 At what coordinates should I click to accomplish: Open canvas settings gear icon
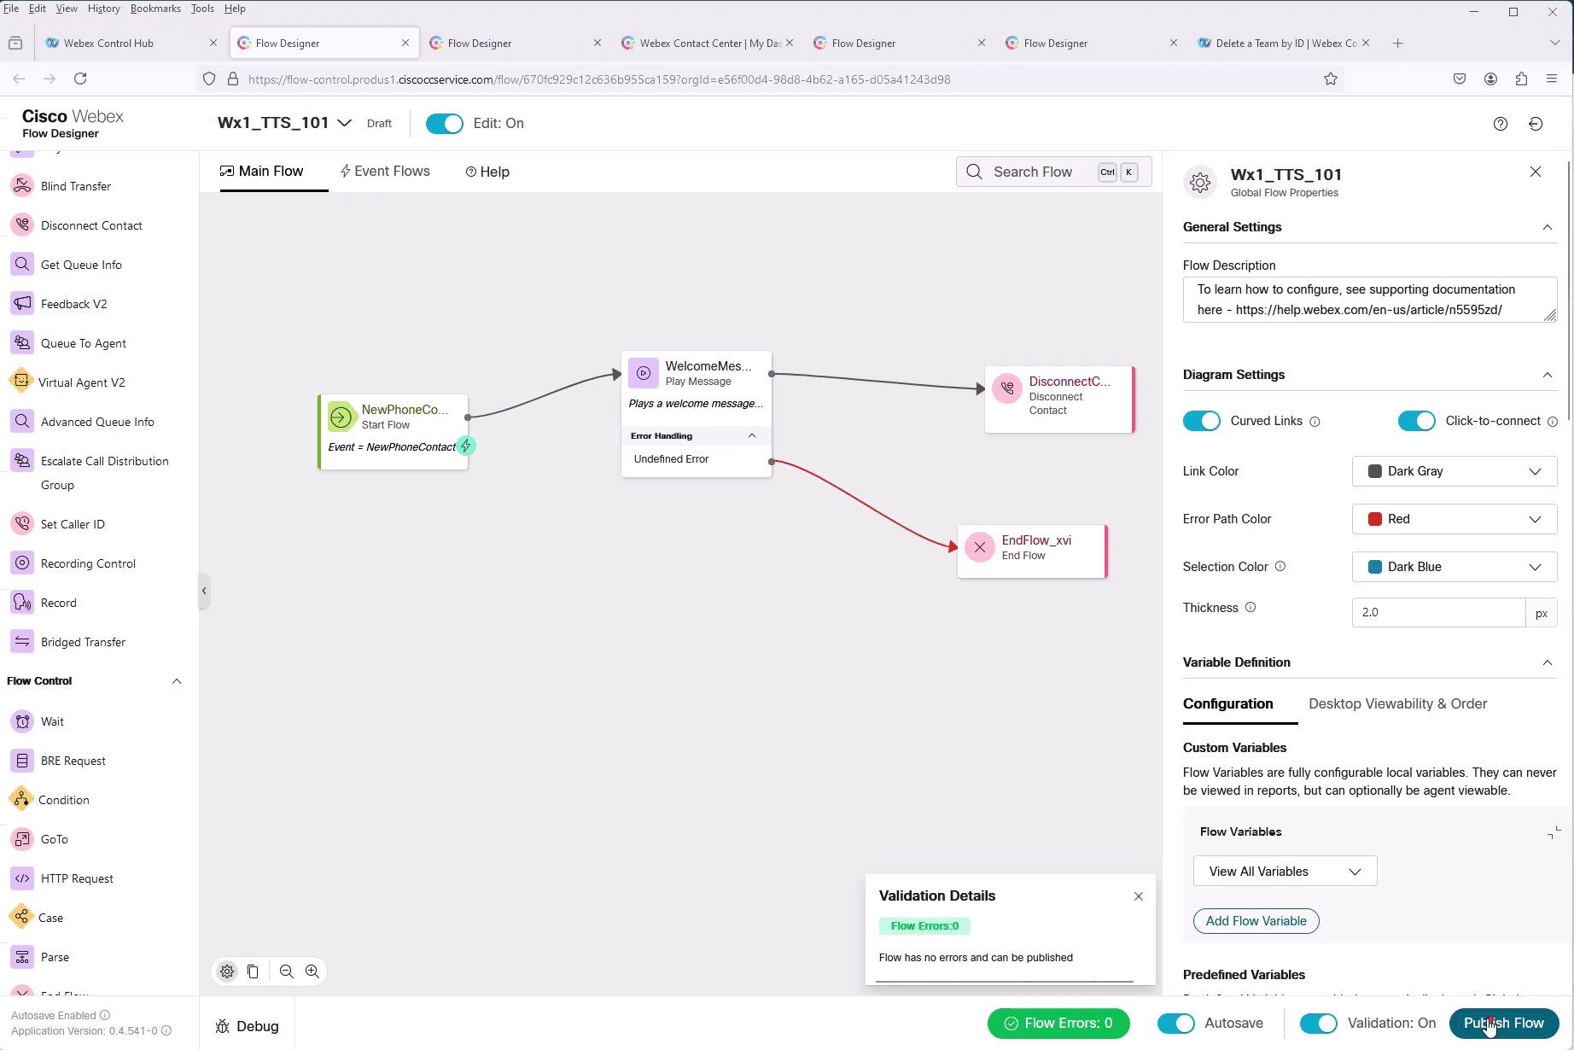click(x=227, y=971)
